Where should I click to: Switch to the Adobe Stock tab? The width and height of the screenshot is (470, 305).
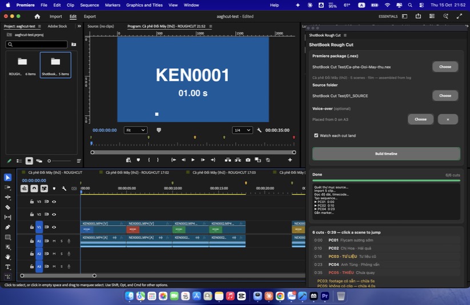(57, 26)
